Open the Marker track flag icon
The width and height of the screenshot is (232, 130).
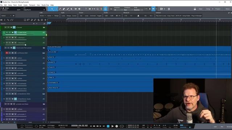(x=28, y=20)
